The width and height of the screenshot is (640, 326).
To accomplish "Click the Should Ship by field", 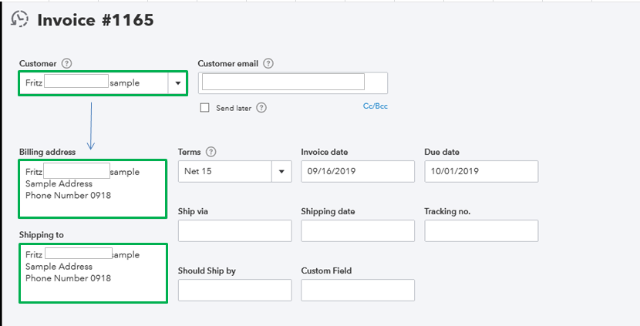I will (x=234, y=290).
